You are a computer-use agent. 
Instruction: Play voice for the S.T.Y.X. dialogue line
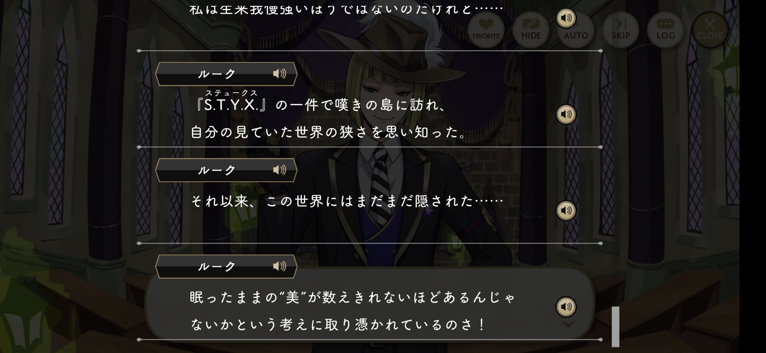coord(566,114)
